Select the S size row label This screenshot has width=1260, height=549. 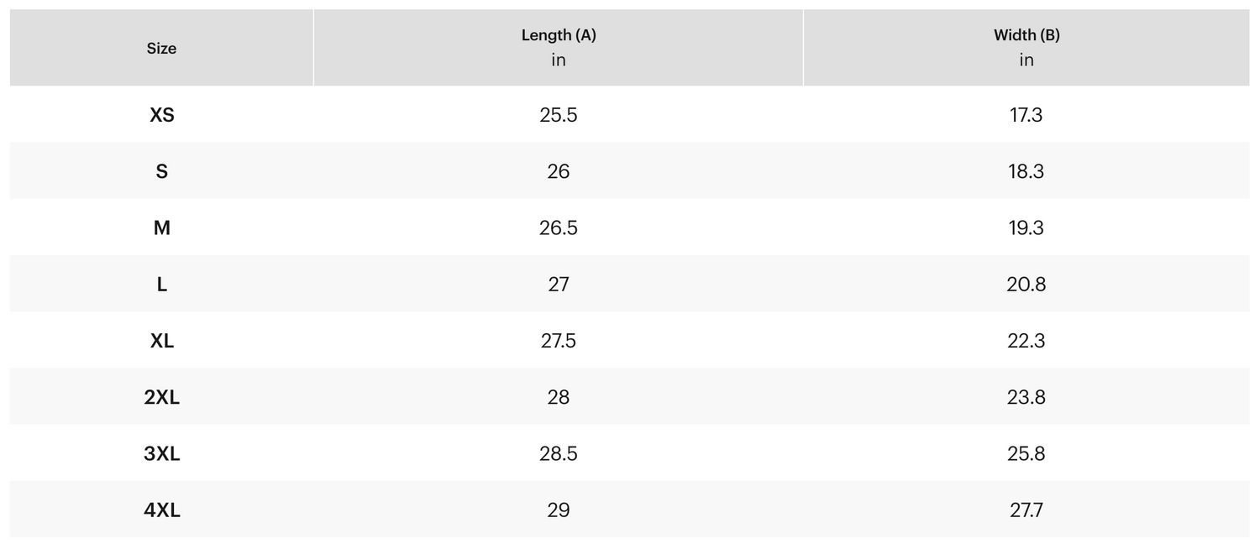click(162, 171)
